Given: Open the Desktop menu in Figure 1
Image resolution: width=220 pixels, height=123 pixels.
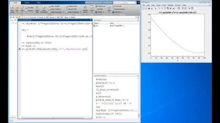Looking at the screenshot, I should coord(170,5).
